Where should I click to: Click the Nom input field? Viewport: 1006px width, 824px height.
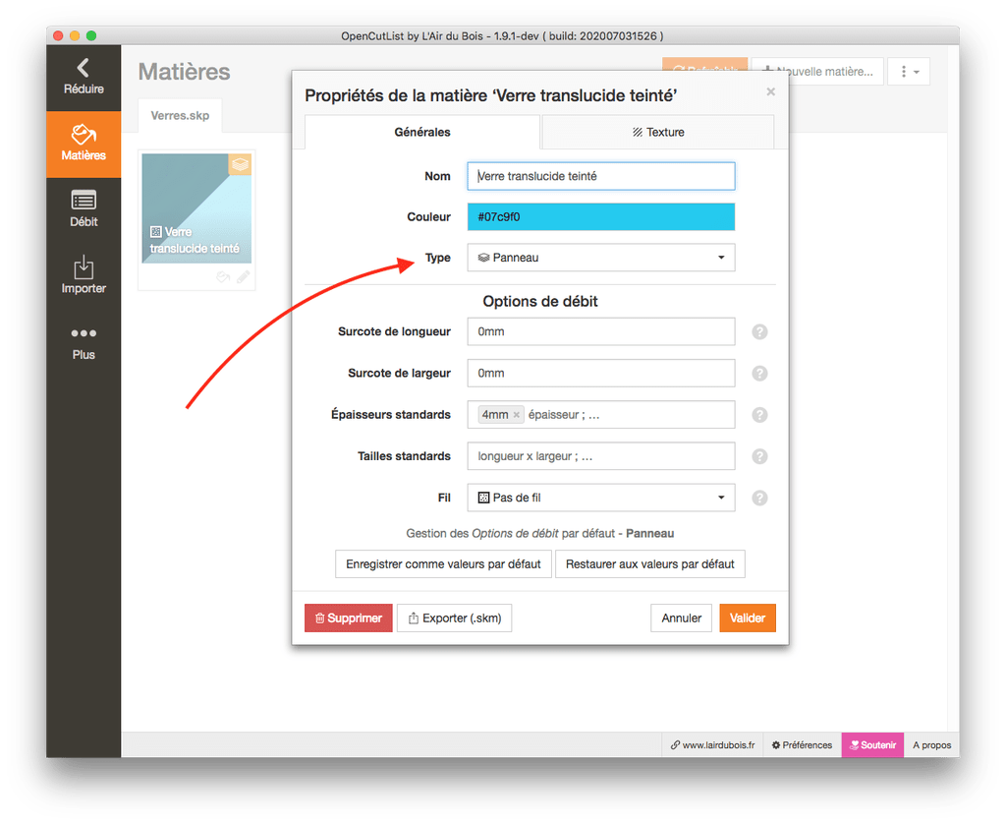click(x=601, y=176)
